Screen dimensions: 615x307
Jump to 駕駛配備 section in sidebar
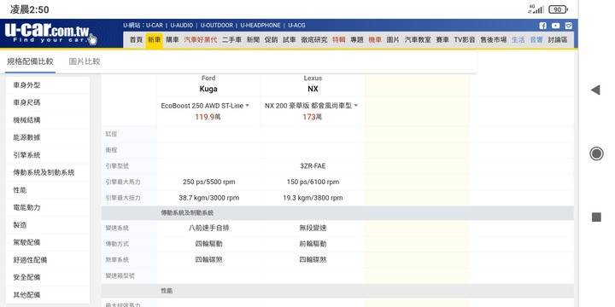[48, 242]
